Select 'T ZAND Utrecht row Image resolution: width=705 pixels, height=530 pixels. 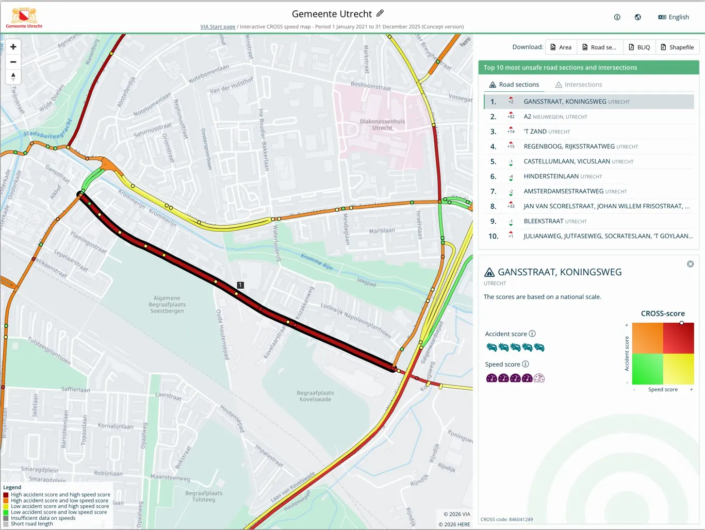coord(589,131)
